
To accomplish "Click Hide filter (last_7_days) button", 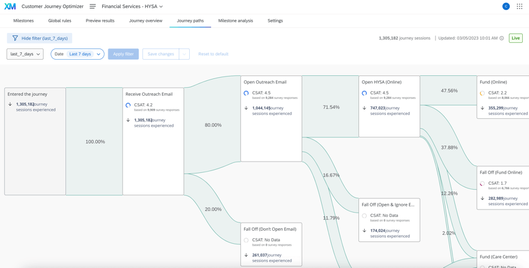I will pyautogui.click(x=39, y=38).
